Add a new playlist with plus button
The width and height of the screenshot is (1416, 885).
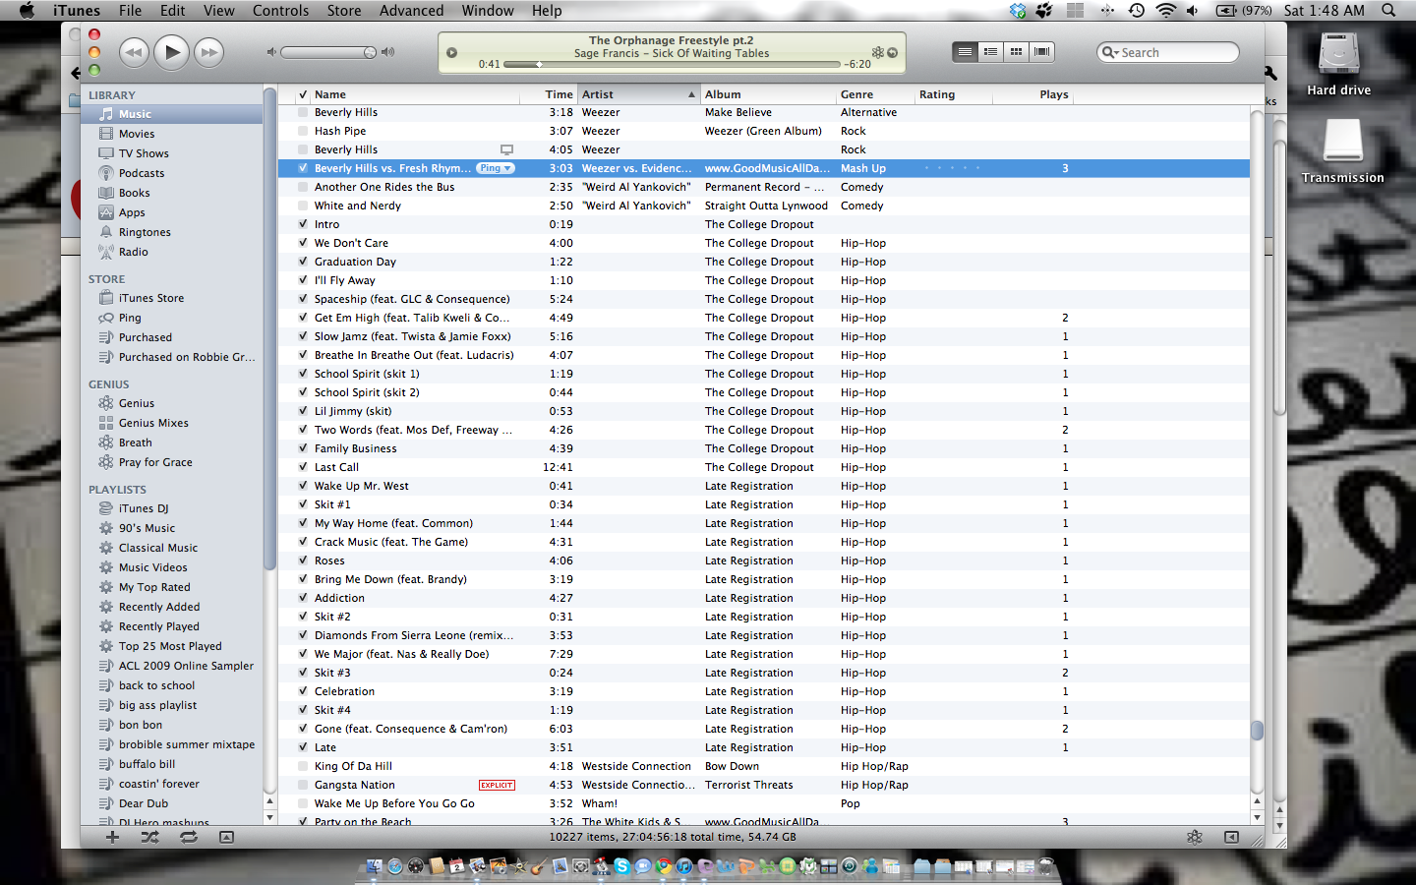pyautogui.click(x=112, y=837)
